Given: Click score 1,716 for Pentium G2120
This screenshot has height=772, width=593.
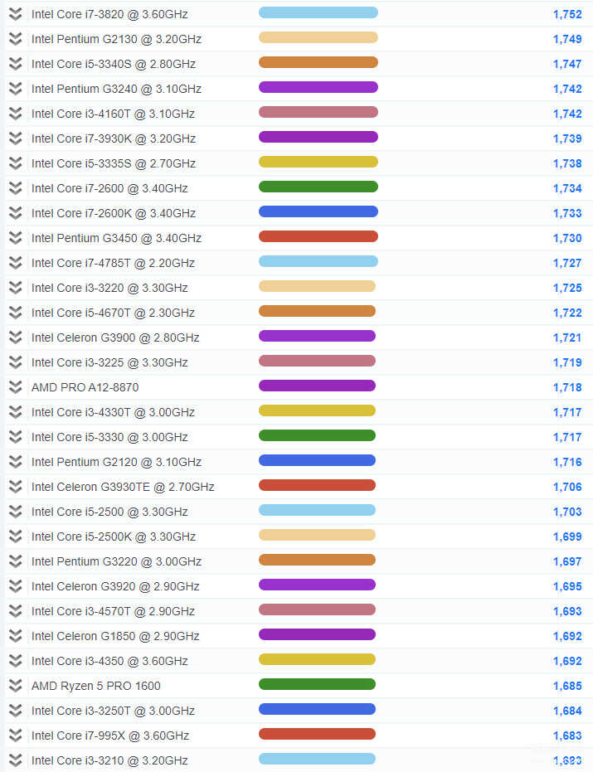Looking at the screenshot, I should tap(567, 462).
